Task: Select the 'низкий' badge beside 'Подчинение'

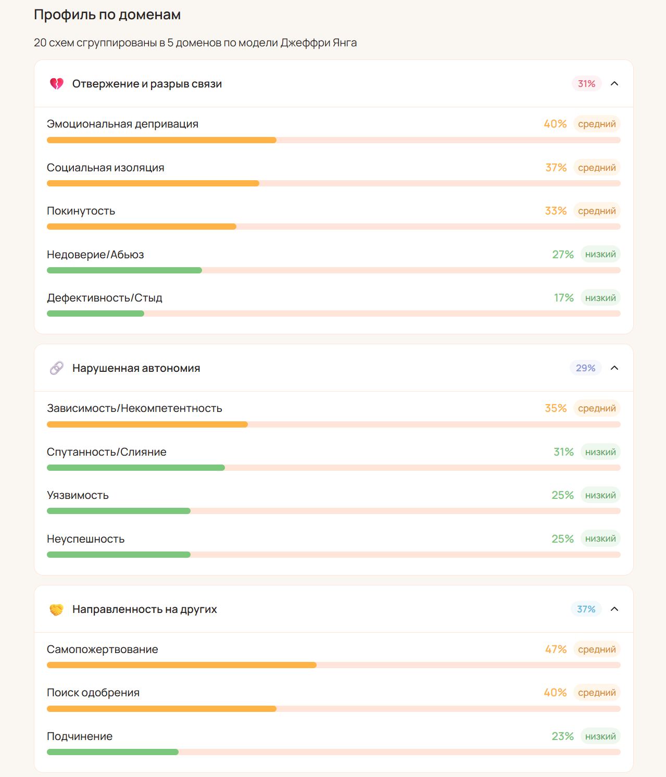Action: click(x=600, y=736)
